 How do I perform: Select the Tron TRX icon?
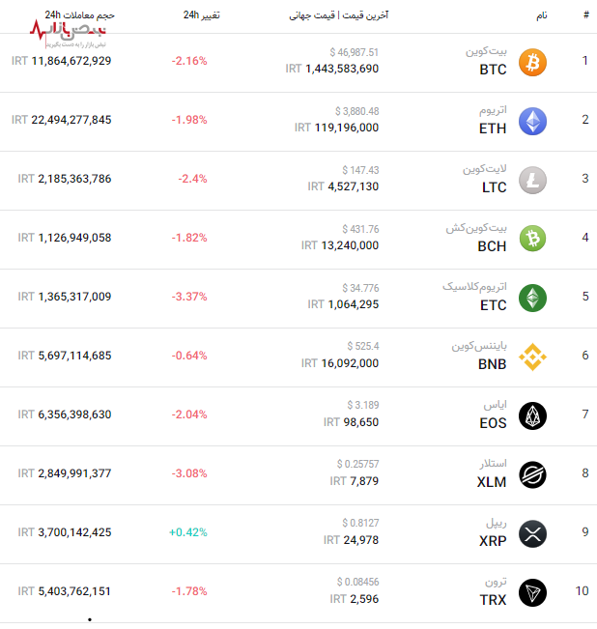(x=532, y=591)
